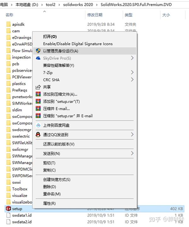Click the tool2 breadcrumb segment

[51, 5]
